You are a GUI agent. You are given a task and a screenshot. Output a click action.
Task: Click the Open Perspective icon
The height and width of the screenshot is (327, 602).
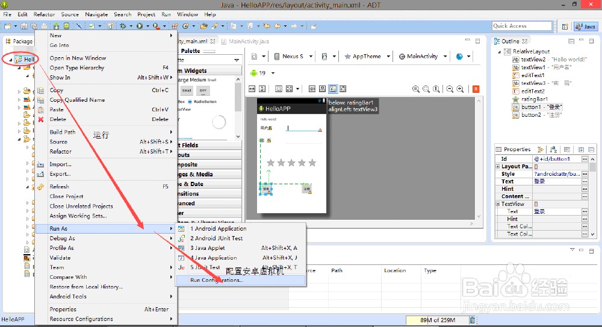565,26
